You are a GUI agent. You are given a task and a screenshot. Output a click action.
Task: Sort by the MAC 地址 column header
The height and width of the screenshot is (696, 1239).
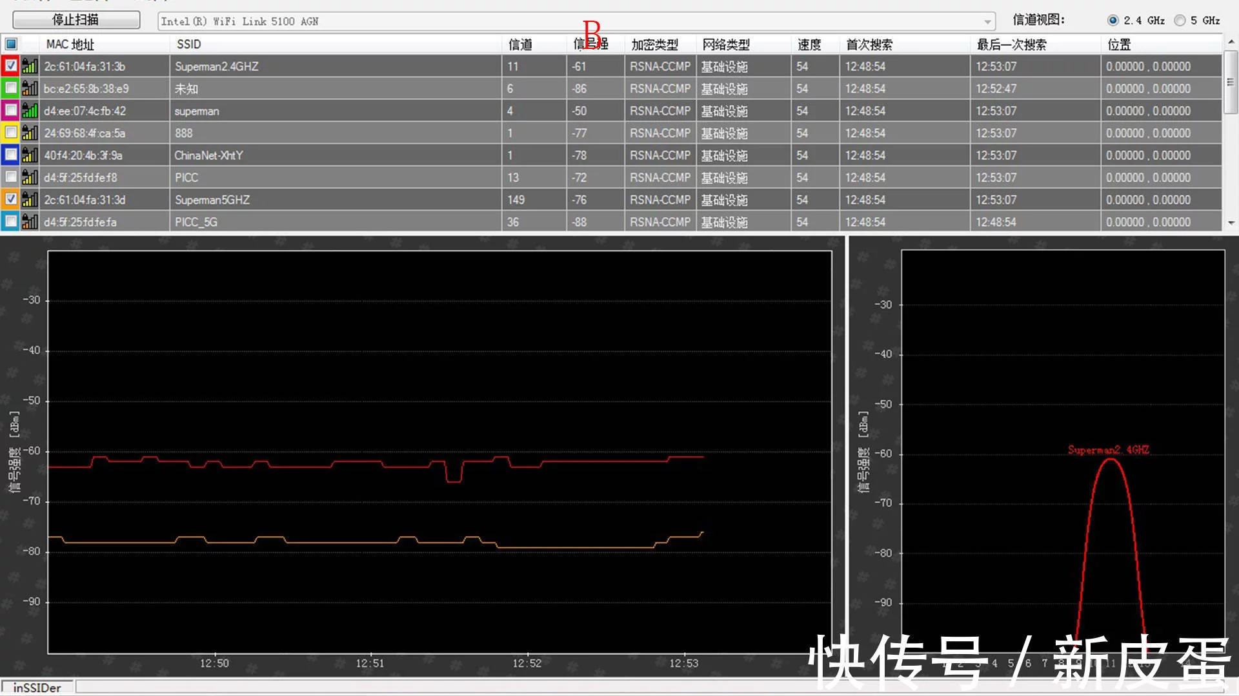click(105, 44)
